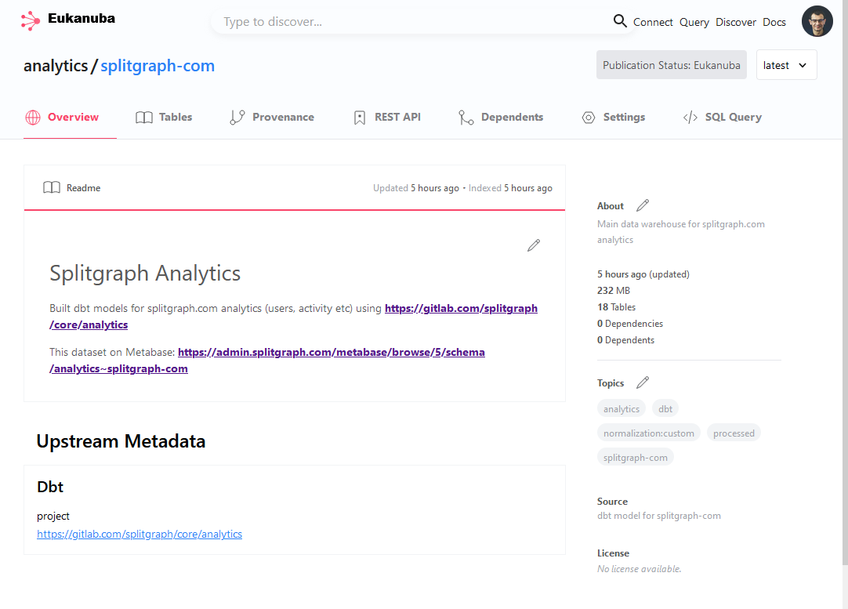Click the 18 Tables text
The image size is (848, 609).
point(617,307)
